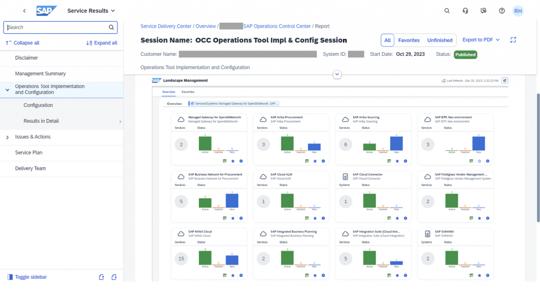
Task: Open table icon on SAP Integration Suite card
Action: point(389,276)
